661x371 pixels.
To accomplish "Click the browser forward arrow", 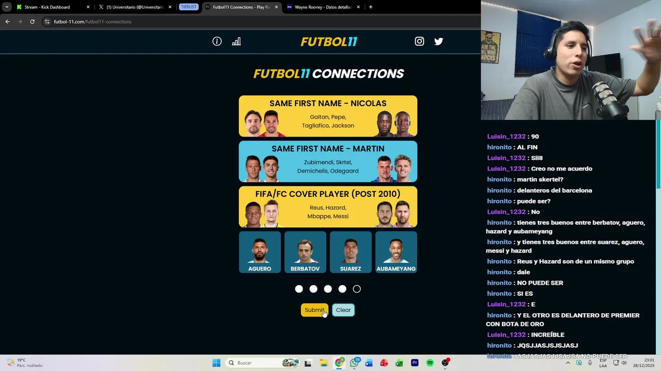I will [x=20, y=22].
